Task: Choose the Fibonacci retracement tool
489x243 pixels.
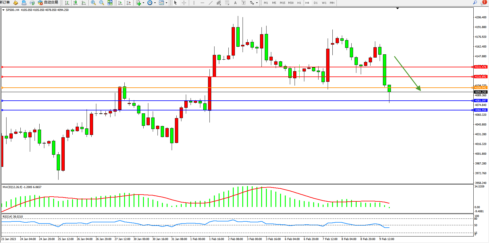Action: (x=227, y=3)
